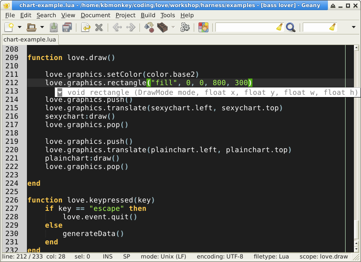
Task: Click the encoding: UTF-8 status entry
Action: (x=220, y=256)
